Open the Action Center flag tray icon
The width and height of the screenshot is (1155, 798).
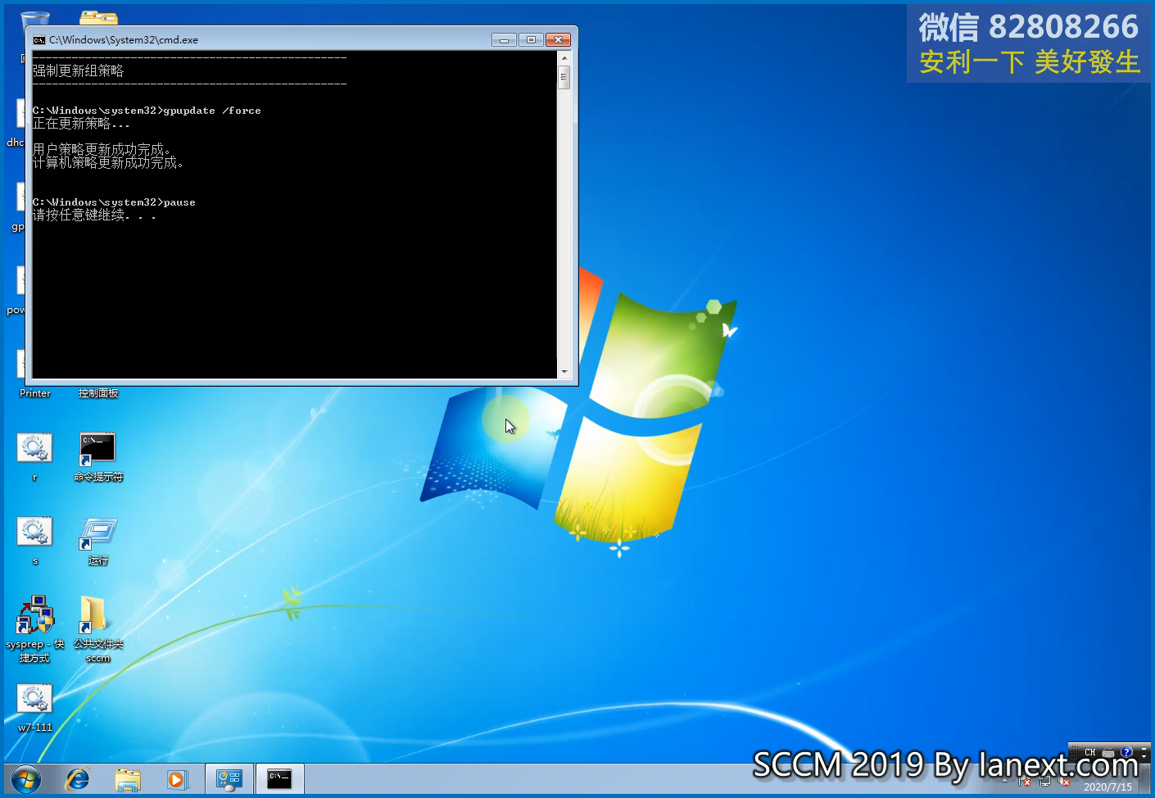pyautogui.click(x=1025, y=781)
